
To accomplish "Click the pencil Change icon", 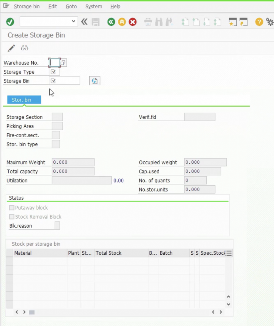I will (x=11, y=48).
